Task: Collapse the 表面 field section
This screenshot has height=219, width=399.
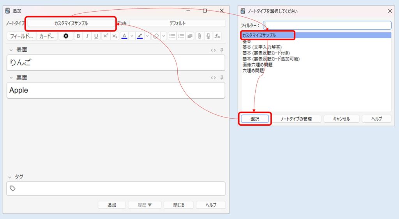Action: [x=11, y=50]
